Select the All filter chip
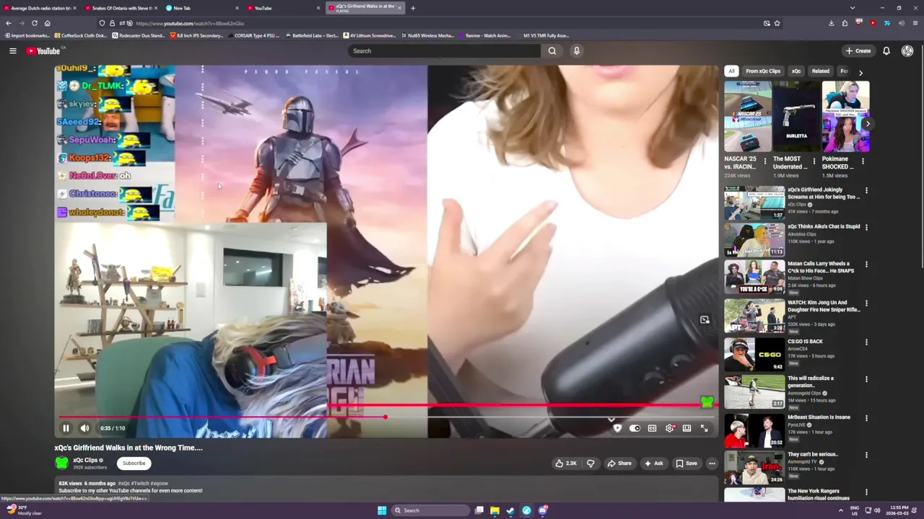924x519 pixels. [x=731, y=71]
